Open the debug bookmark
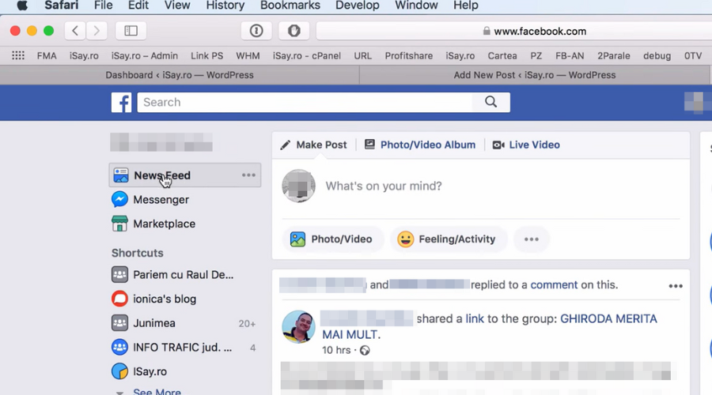This screenshot has width=712, height=395. click(657, 56)
